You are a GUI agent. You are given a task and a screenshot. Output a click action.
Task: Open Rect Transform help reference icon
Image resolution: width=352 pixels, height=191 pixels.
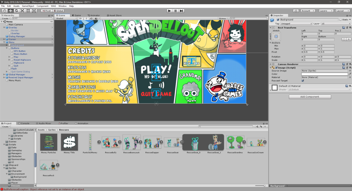344,28
